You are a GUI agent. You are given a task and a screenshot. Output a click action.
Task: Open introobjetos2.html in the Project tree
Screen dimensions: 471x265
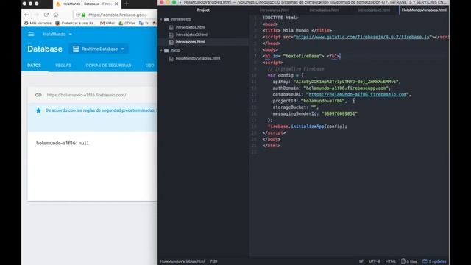[x=191, y=35]
